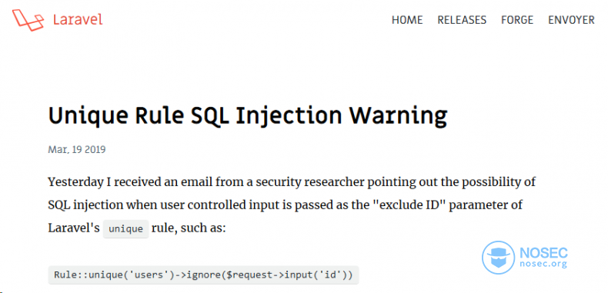The image size is (608, 293).
Task: Click the Laravel logo icon
Action: [x=28, y=20]
